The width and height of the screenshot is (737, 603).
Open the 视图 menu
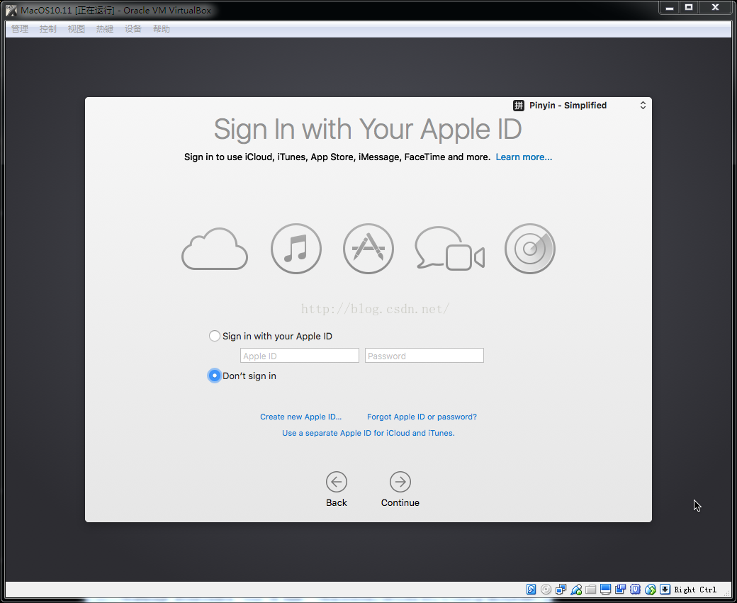click(x=76, y=29)
